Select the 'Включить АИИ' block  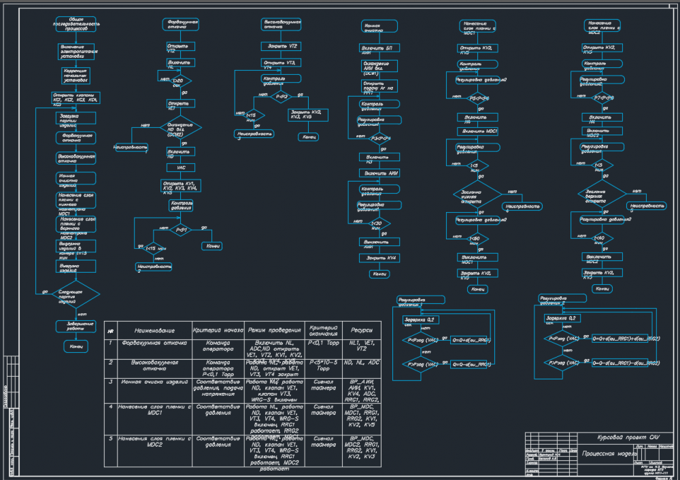click(x=379, y=173)
